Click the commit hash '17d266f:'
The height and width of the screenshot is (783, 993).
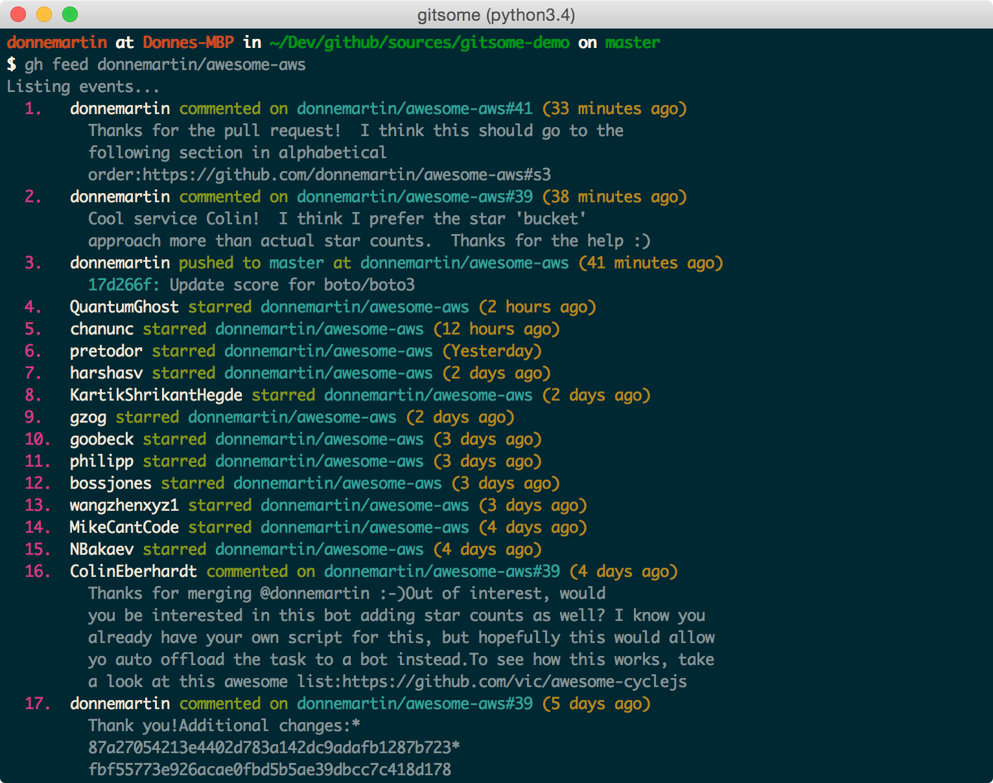point(124,285)
